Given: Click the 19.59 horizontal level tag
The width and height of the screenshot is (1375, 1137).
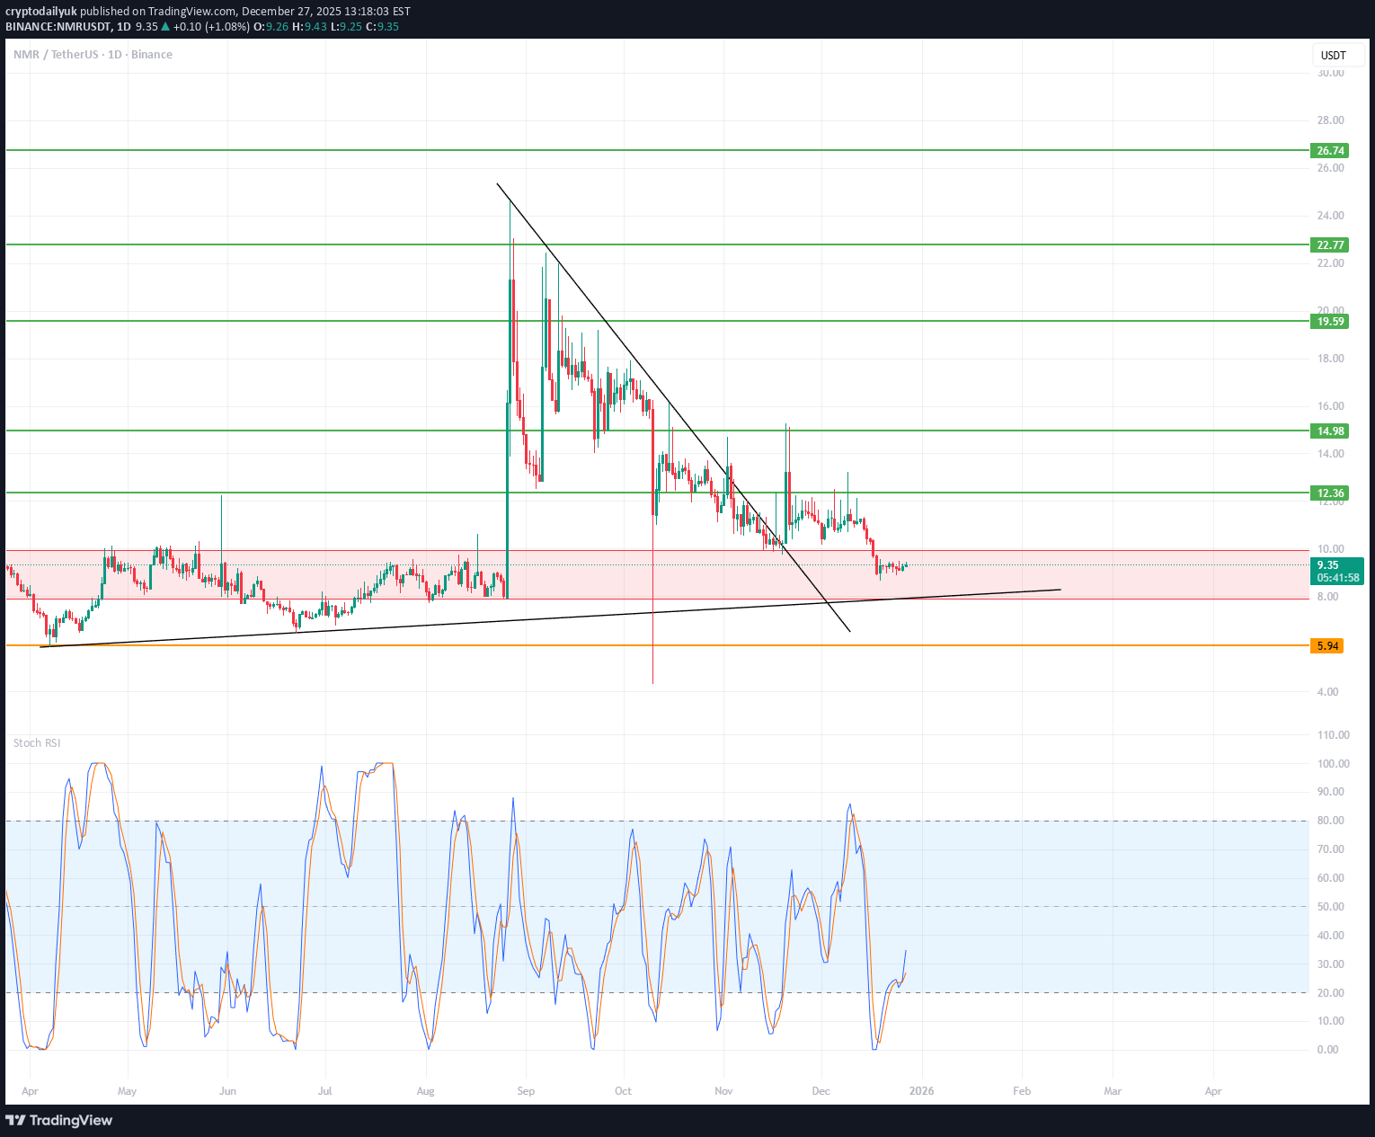Looking at the screenshot, I should pos(1329,322).
